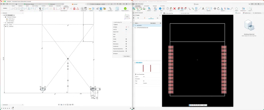264x110 pixels.
Task: Toggle the grid icon in the footprint View group
Action: coord(163,8)
